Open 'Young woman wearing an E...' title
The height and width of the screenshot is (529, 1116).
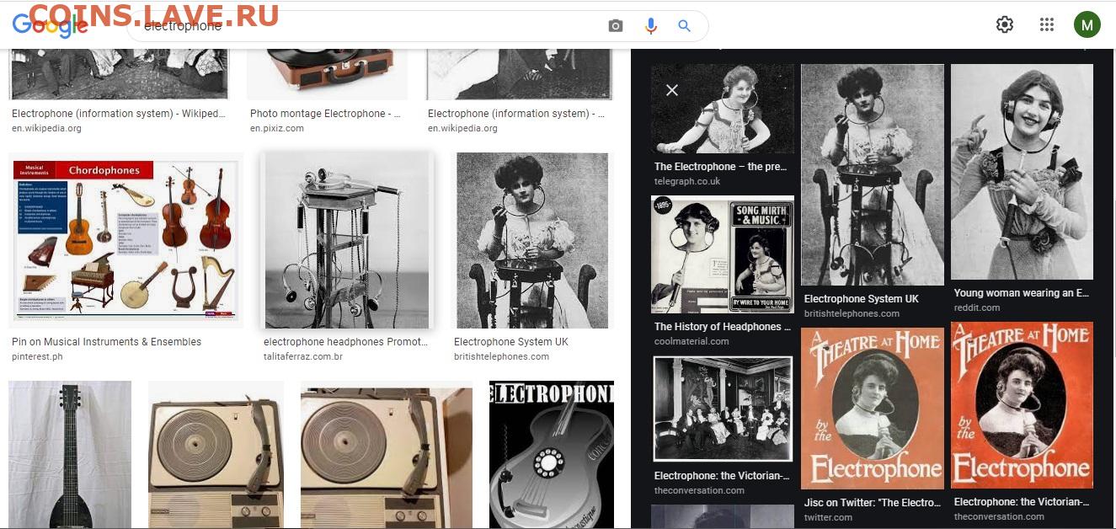tap(1022, 293)
